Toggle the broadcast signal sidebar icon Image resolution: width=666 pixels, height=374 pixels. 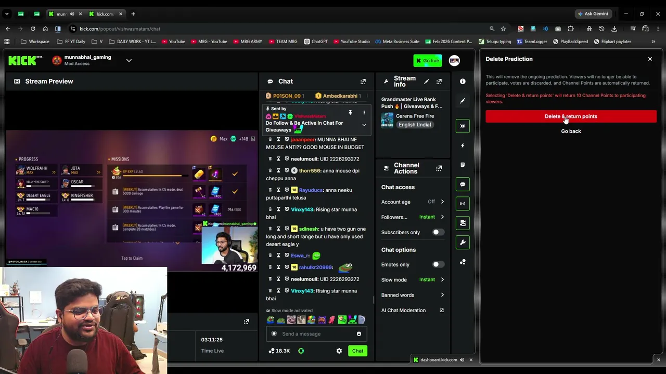[x=463, y=204]
